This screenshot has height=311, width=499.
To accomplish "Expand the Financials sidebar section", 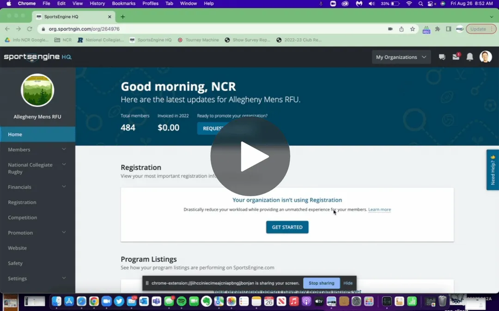I will click(37, 187).
